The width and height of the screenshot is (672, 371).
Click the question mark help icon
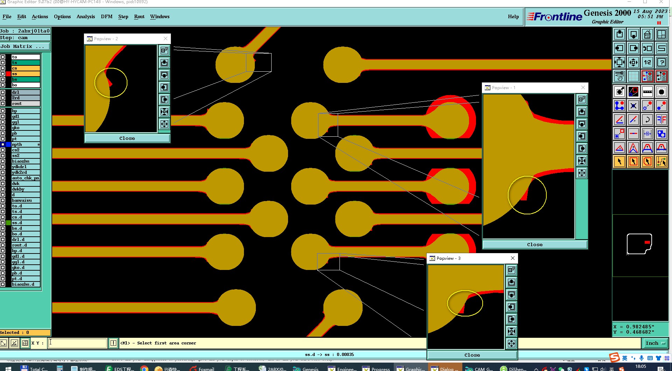click(661, 62)
